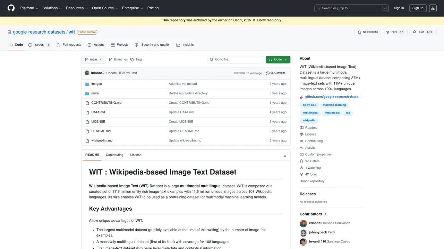Click bryant1410 contributor avatar
This screenshot has width=444, height=249.
point(304,242)
